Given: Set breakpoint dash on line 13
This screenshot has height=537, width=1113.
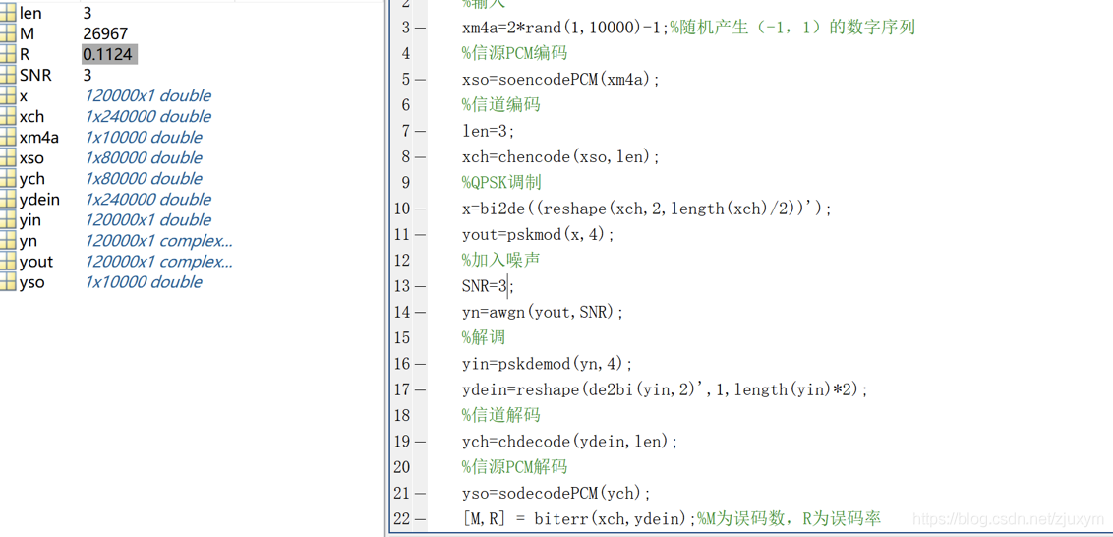Looking at the screenshot, I should click(x=420, y=286).
